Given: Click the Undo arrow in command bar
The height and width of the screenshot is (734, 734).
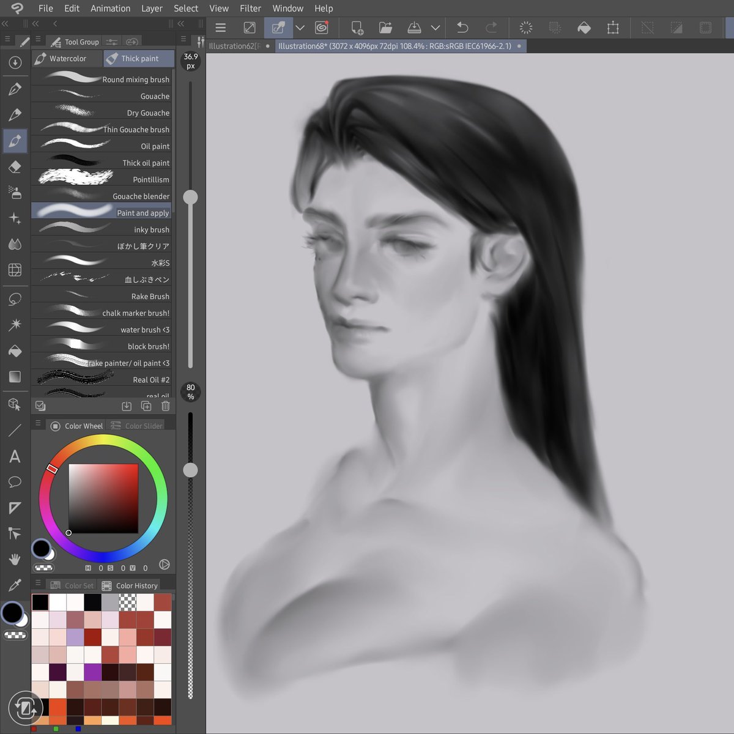Looking at the screenshot, I should click(x=462, y=28).
